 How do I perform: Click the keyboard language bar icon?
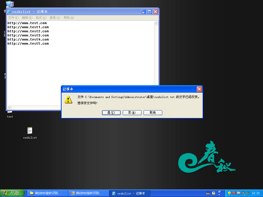(x=208, y=193)
